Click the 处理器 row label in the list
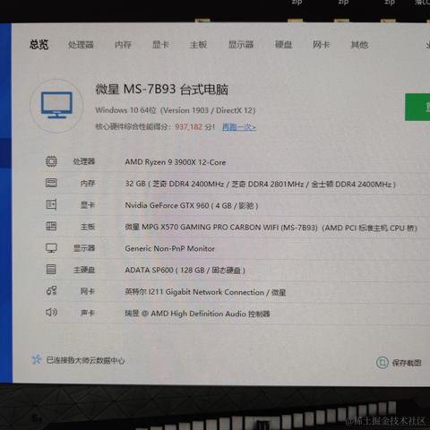The height and width of the screenshot is (430, 430). [x=84, y=161]
